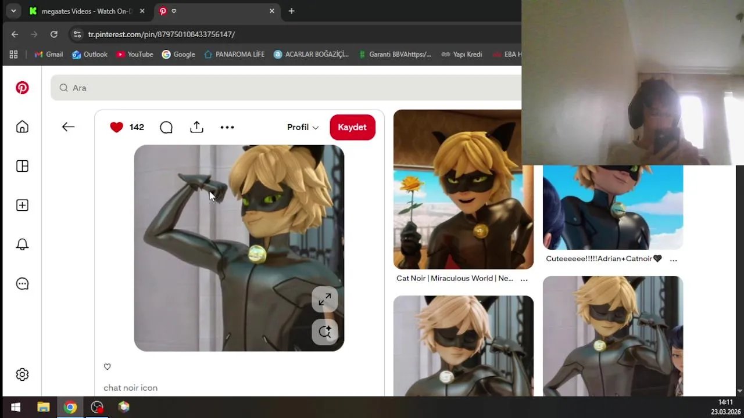The image size is (744, 418).
Task: Open the PANAROMA LİFE bookmark
Action: coord(234,54)
